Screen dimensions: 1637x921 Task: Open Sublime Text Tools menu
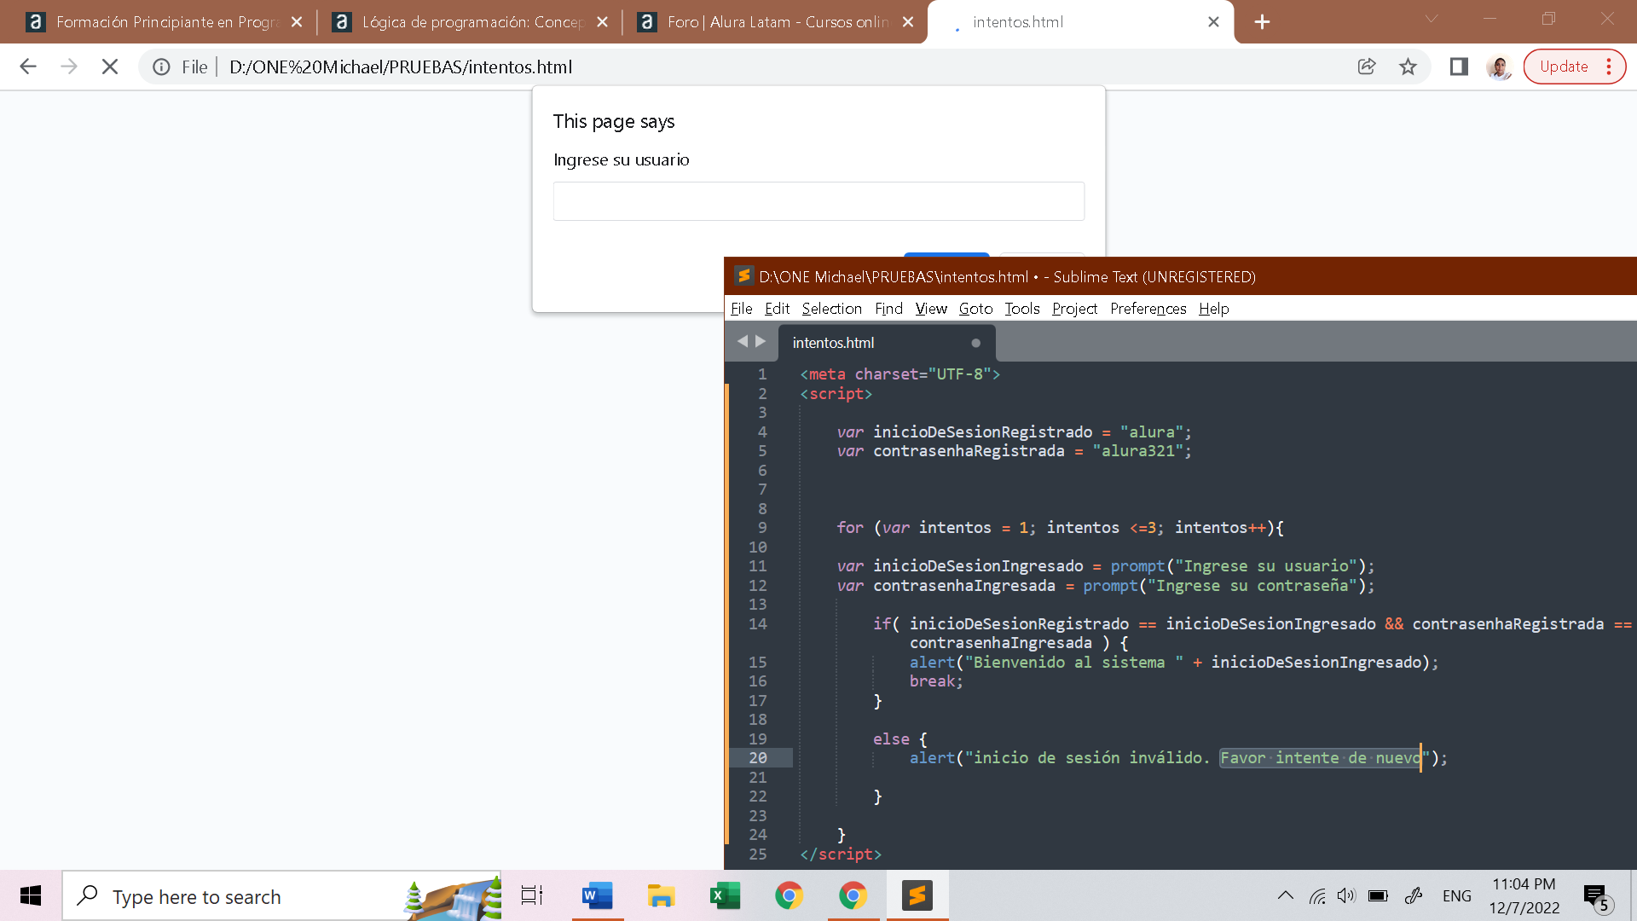point(1021,309)
